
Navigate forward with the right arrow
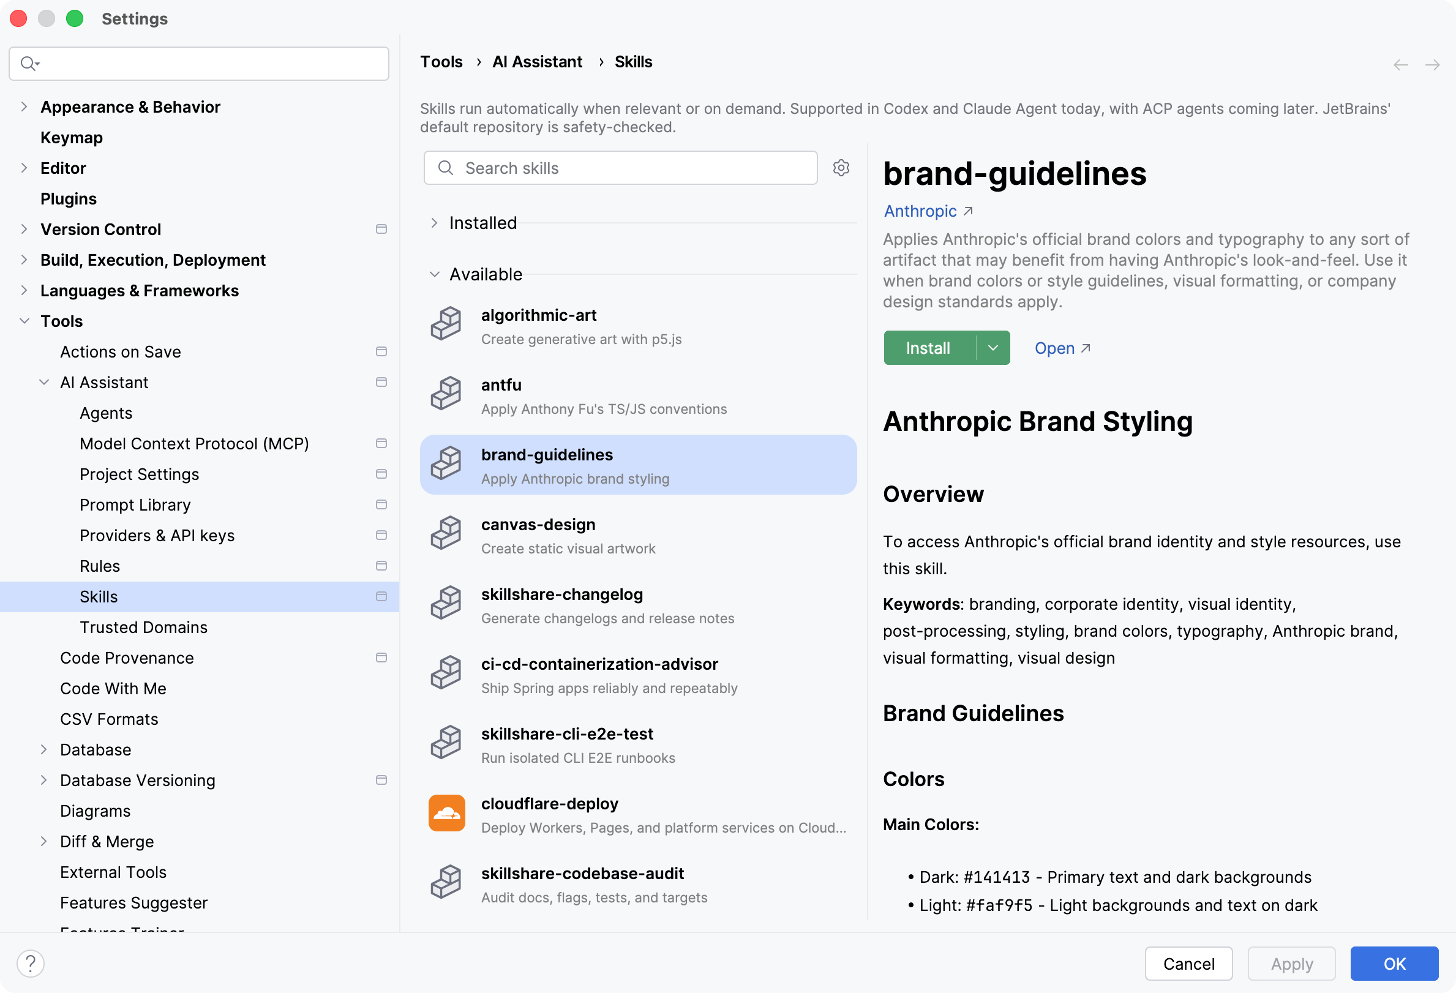(1432, 64)
